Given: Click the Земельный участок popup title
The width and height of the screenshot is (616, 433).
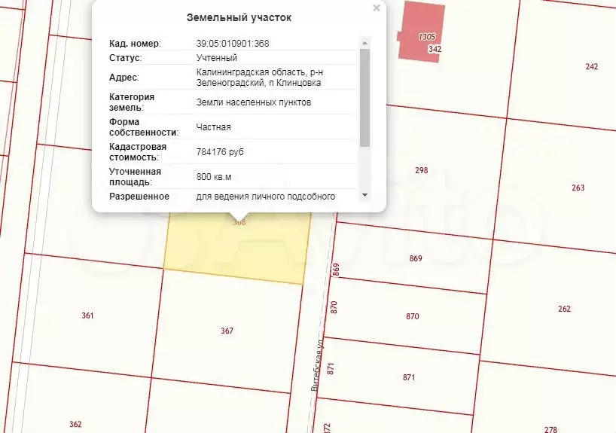Looking at the screenshot, I should point(239,17).
